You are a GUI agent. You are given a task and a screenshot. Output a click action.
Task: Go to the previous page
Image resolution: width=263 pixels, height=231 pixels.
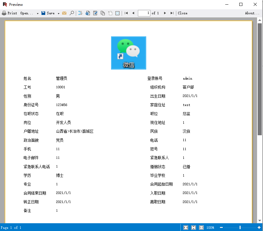click(x=133, y=13)
